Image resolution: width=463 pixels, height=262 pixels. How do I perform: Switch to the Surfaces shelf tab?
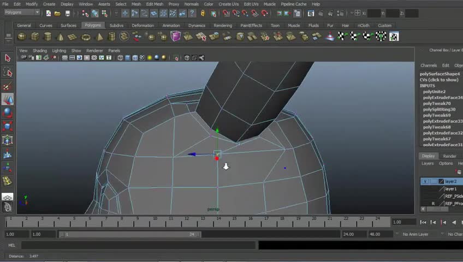(x=68, y=25)
